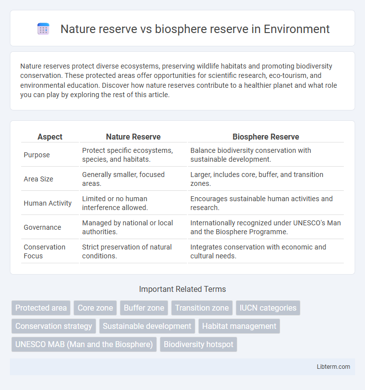365x390 pixels.
Task: Open the Protected area tag
Action: [41, 308]
